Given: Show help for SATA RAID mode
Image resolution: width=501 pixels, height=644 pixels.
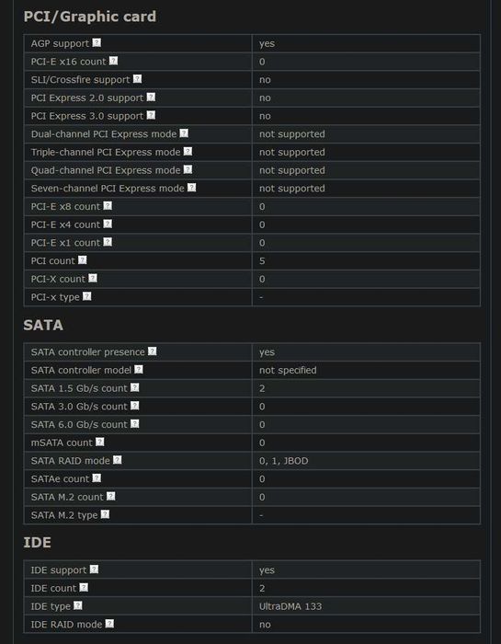Looking at the screenshot, I should pos(118,460).
